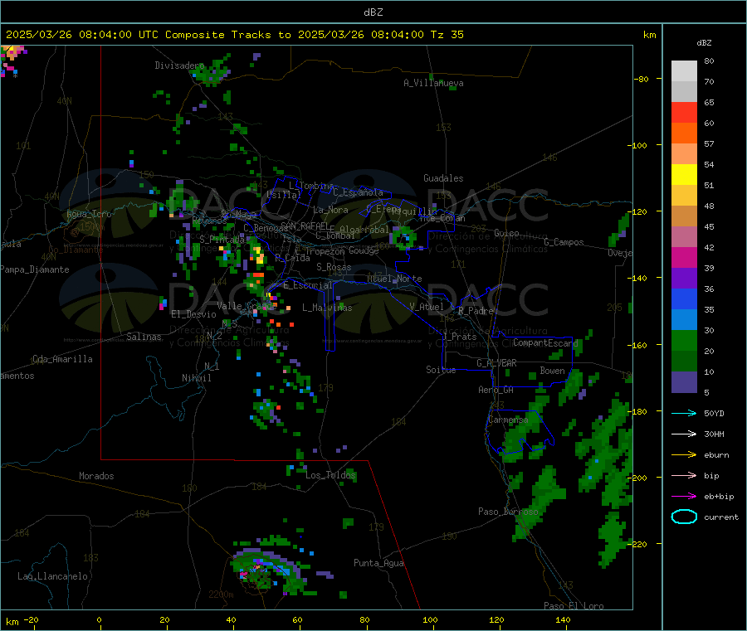
Task: Click the Aero_GA map label
Action: click(x=496, y=390)
